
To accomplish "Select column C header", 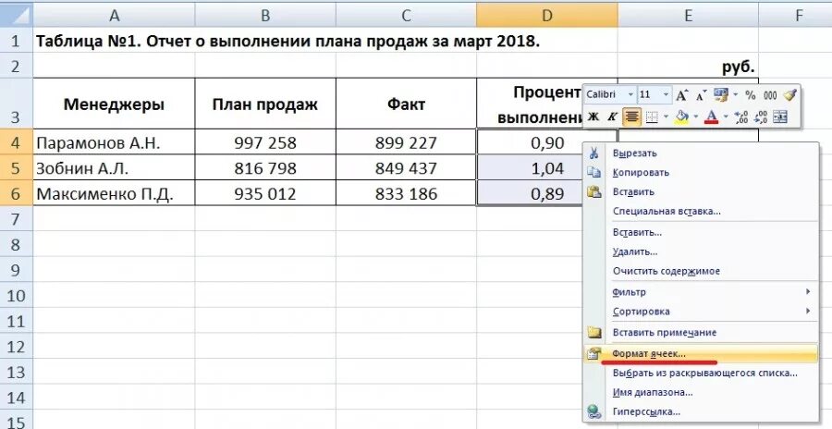I will (406, 16).
